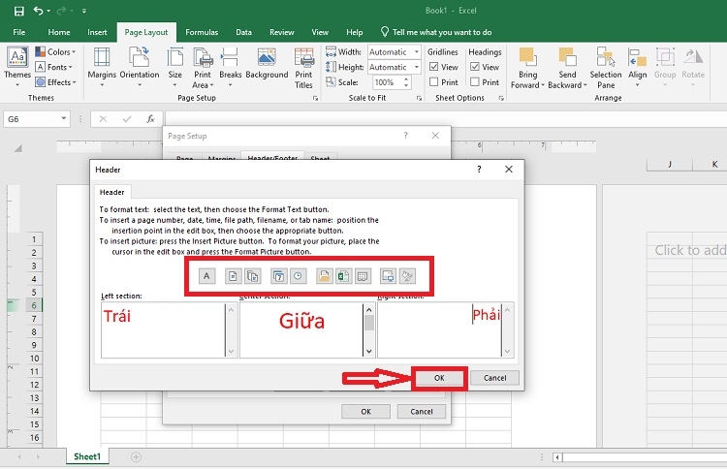Enable Gridlines Print checkbox
Image resolution: width=727 pixels, height=469 pixels.
(434, 82)
